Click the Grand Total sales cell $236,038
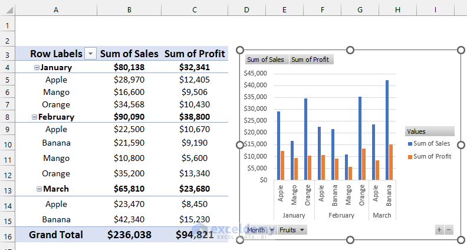The width and height of the screenshot is (467, 250). click(129, 235)
